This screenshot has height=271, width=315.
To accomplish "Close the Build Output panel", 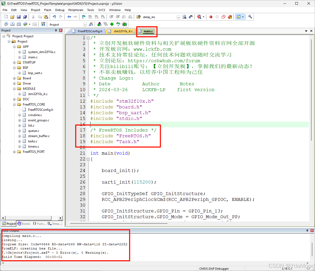I will coord(312,231).
